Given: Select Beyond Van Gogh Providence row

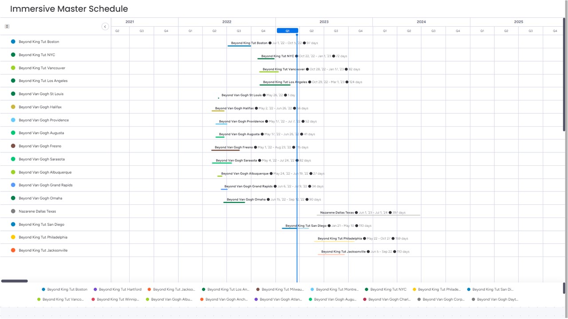Looking at the screenshot, I should pyautogui.click(x=55, y=120).
